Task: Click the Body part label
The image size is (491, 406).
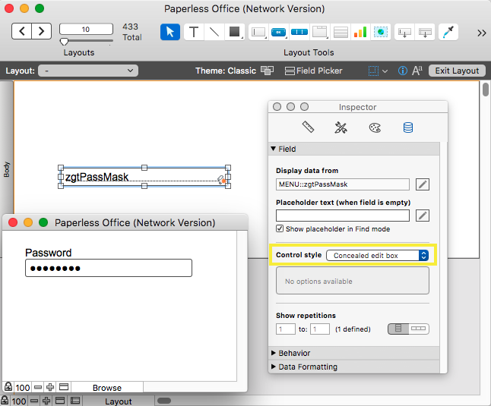Action: point(7,169)
